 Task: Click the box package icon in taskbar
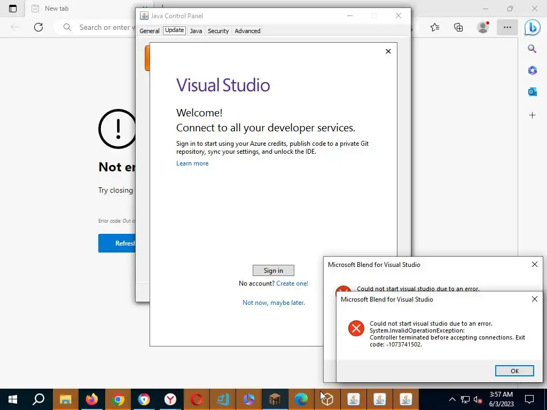pyautogui.click(x=327, y=399)
